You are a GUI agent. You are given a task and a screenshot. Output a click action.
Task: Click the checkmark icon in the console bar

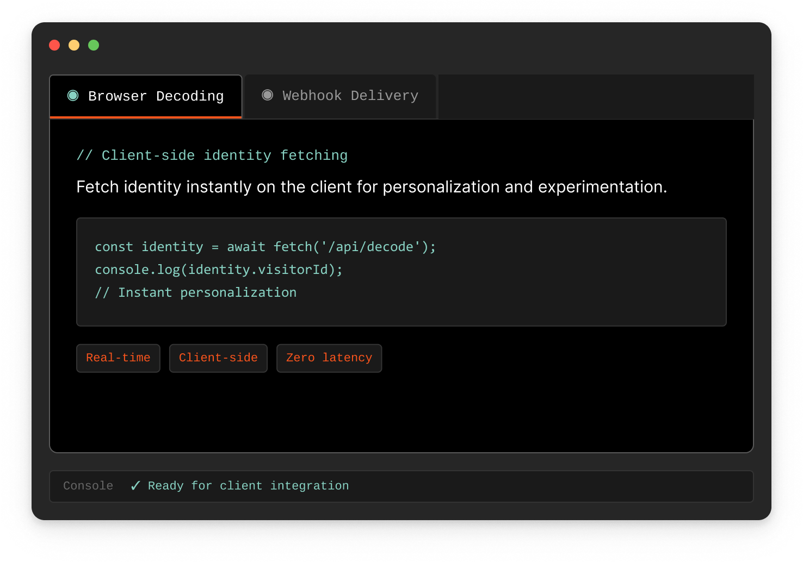tap(135, 486)
